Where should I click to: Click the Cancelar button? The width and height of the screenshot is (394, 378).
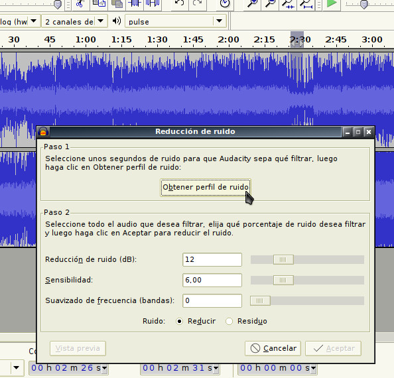[x=273, y=348]
